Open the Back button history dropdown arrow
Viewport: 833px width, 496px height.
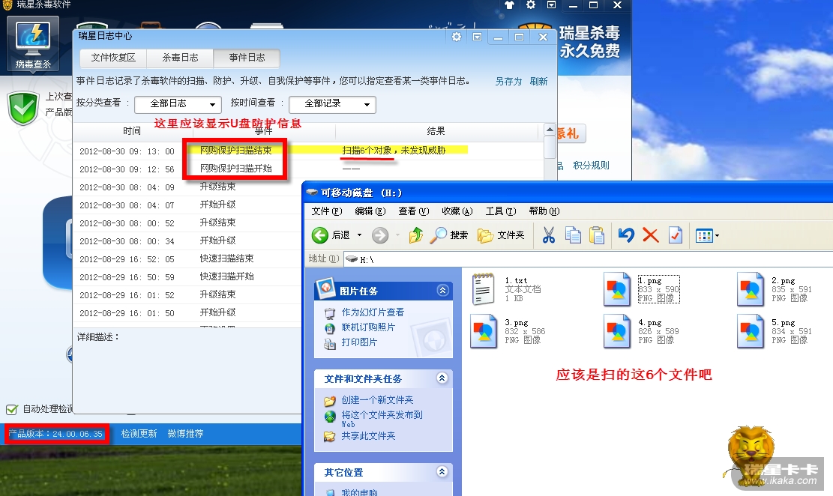point(359,235)
